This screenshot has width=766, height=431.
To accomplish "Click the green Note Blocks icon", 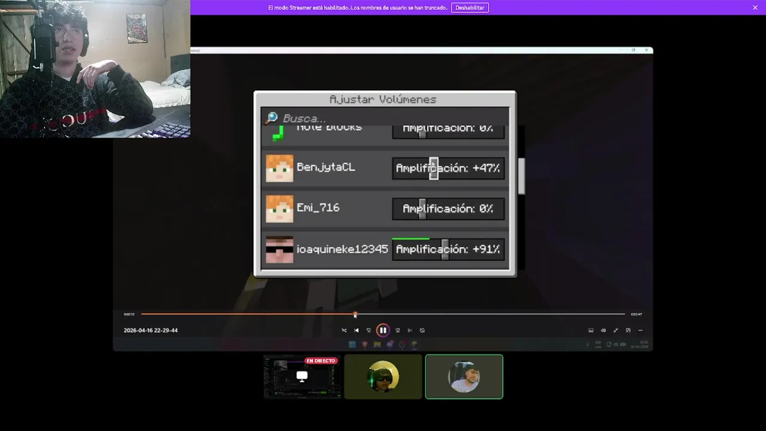I will click(x=278, y=133).
